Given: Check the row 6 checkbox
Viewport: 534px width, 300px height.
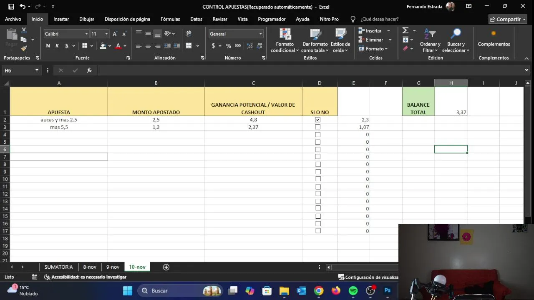Looking at the screenshot, I should (318, 149).
